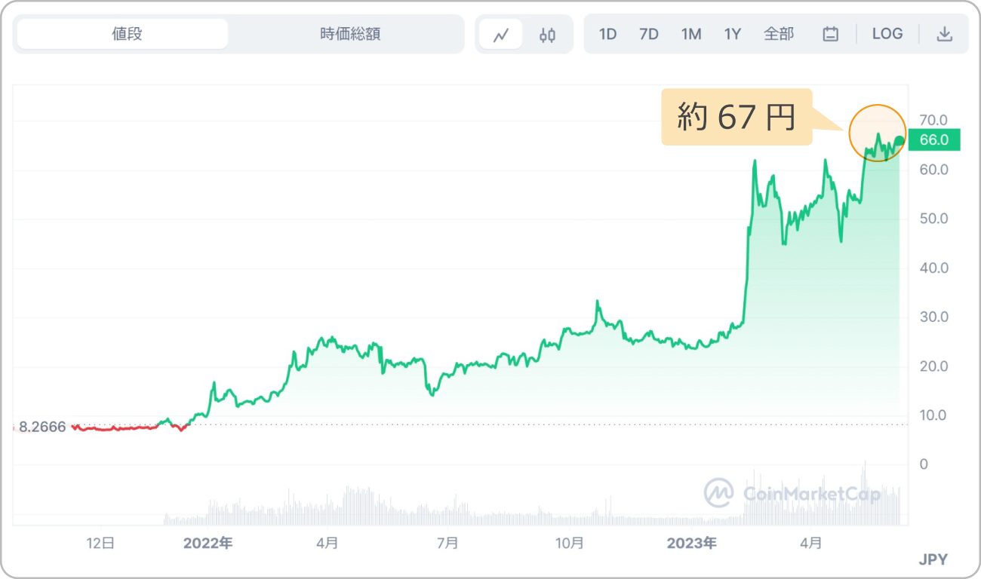This screenshot has width=981, height=579.
Task: Click the 8.2666 starting price label
Action: pos(42,427)
